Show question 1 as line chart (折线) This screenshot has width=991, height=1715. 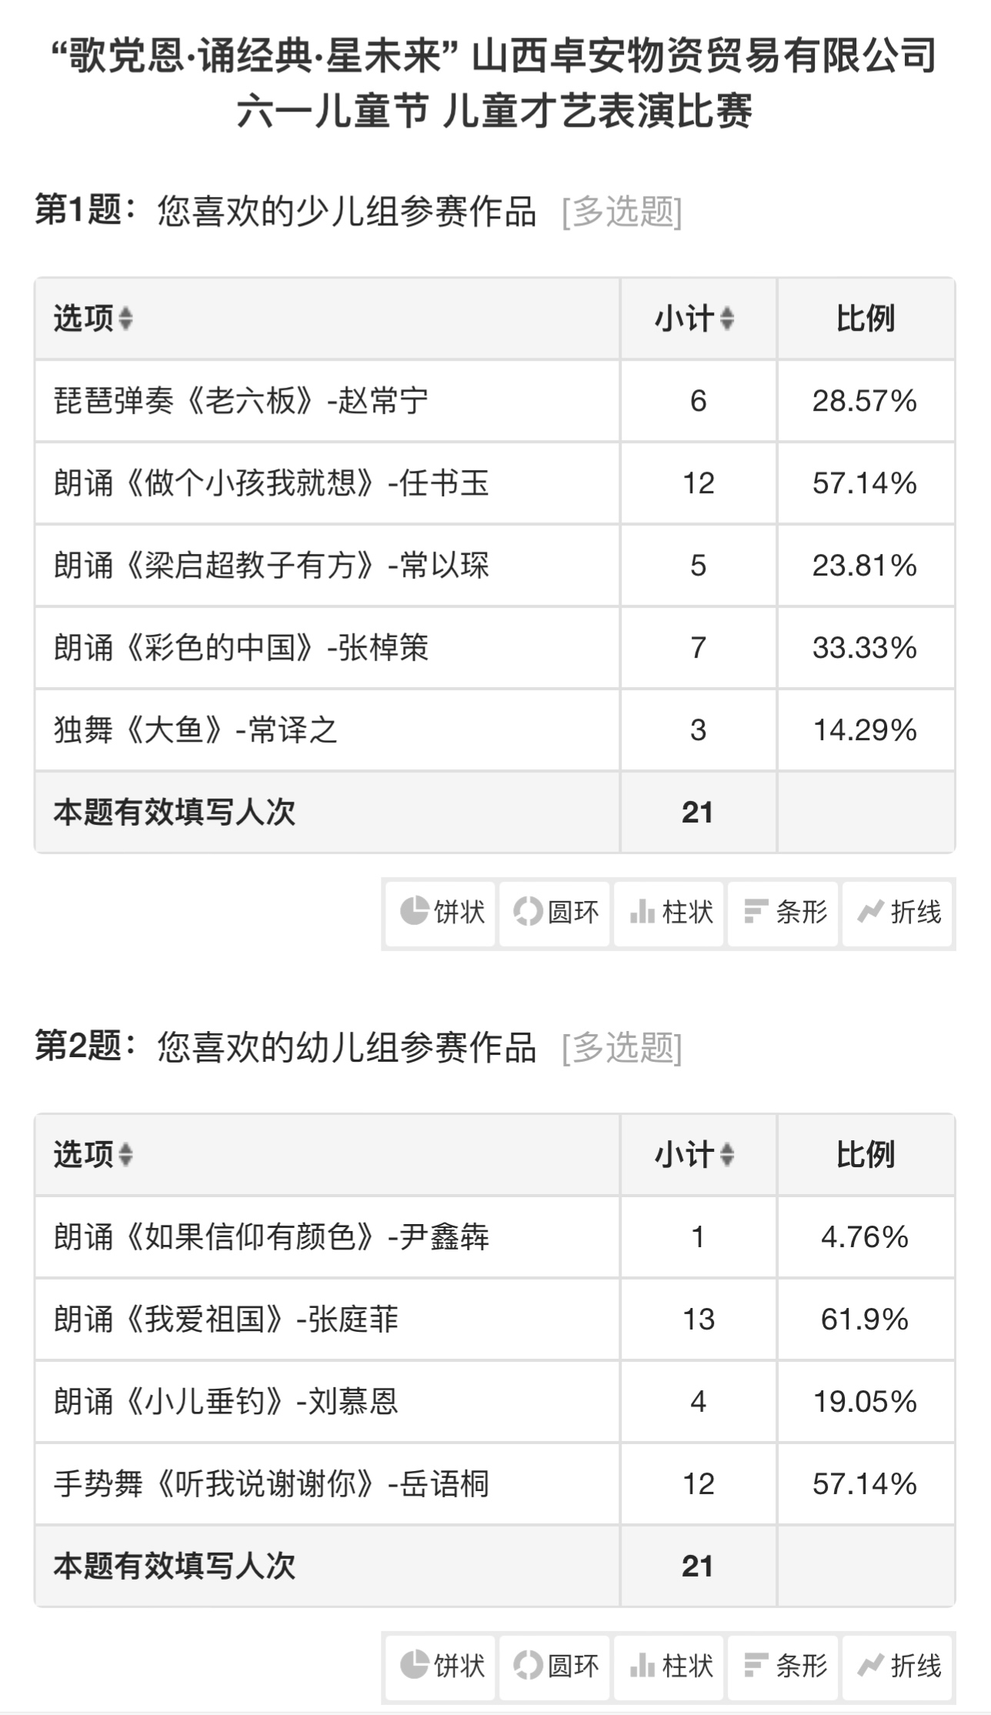(x=897, y=913)
